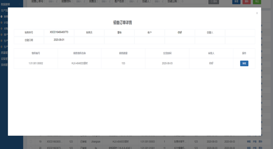
Task: Click the 销售订单号 filter input
Action: [x=53, y=1]
